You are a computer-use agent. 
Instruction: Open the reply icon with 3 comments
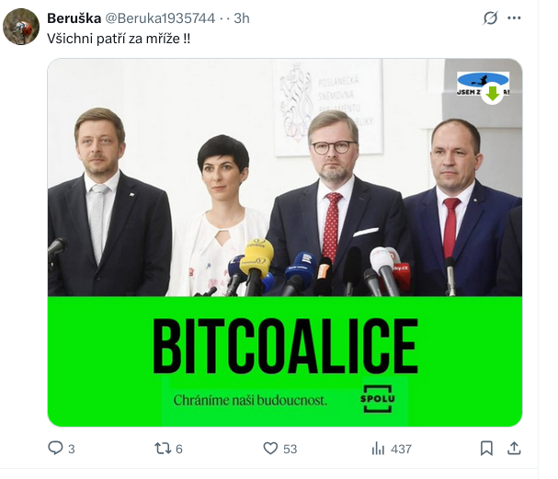(55, 448)
